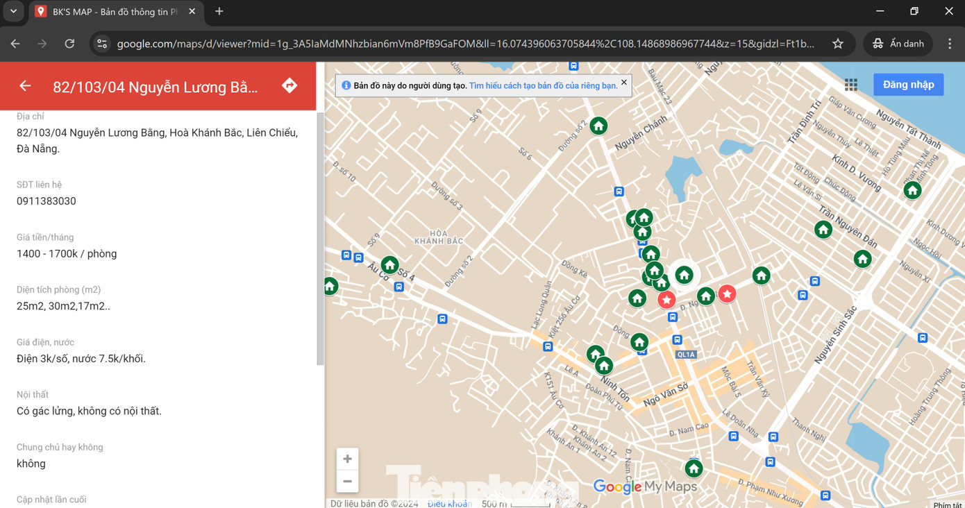Switch to the BK'S MAP tab
This screenshot has height=508, width=965.
(x=115, y=12)
